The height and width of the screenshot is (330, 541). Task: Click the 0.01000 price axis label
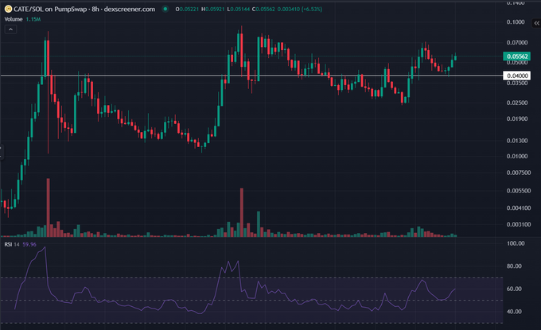[x=517, y=156]
